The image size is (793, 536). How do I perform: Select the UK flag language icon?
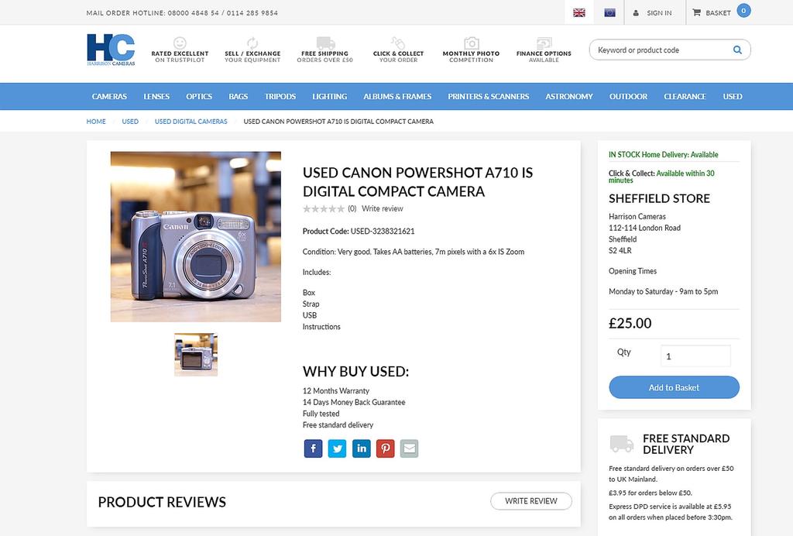[578, 13]
